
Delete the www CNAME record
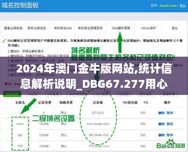[x=162, y=124]
